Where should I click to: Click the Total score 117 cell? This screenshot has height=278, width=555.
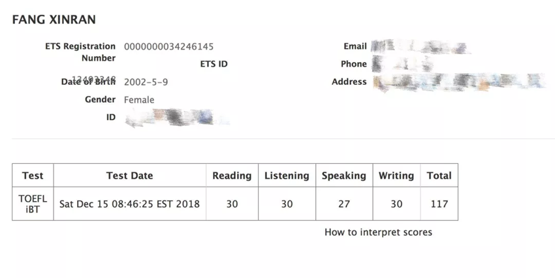[x=439, y=204]
